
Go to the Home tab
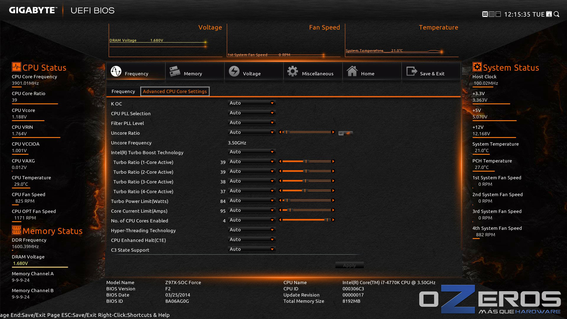(x=372, y=71)
